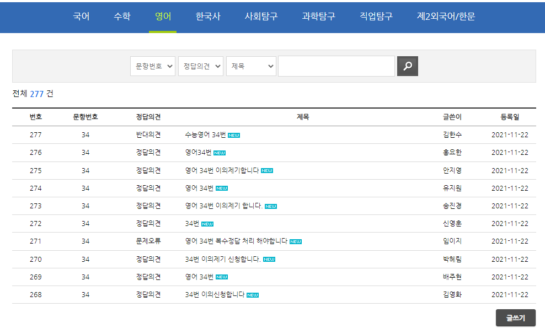Image resolution: width=545 pixels, height=334 pixels.
Task: Open post 영어 34번 이의제기합니다
Action: coord(222,170)
